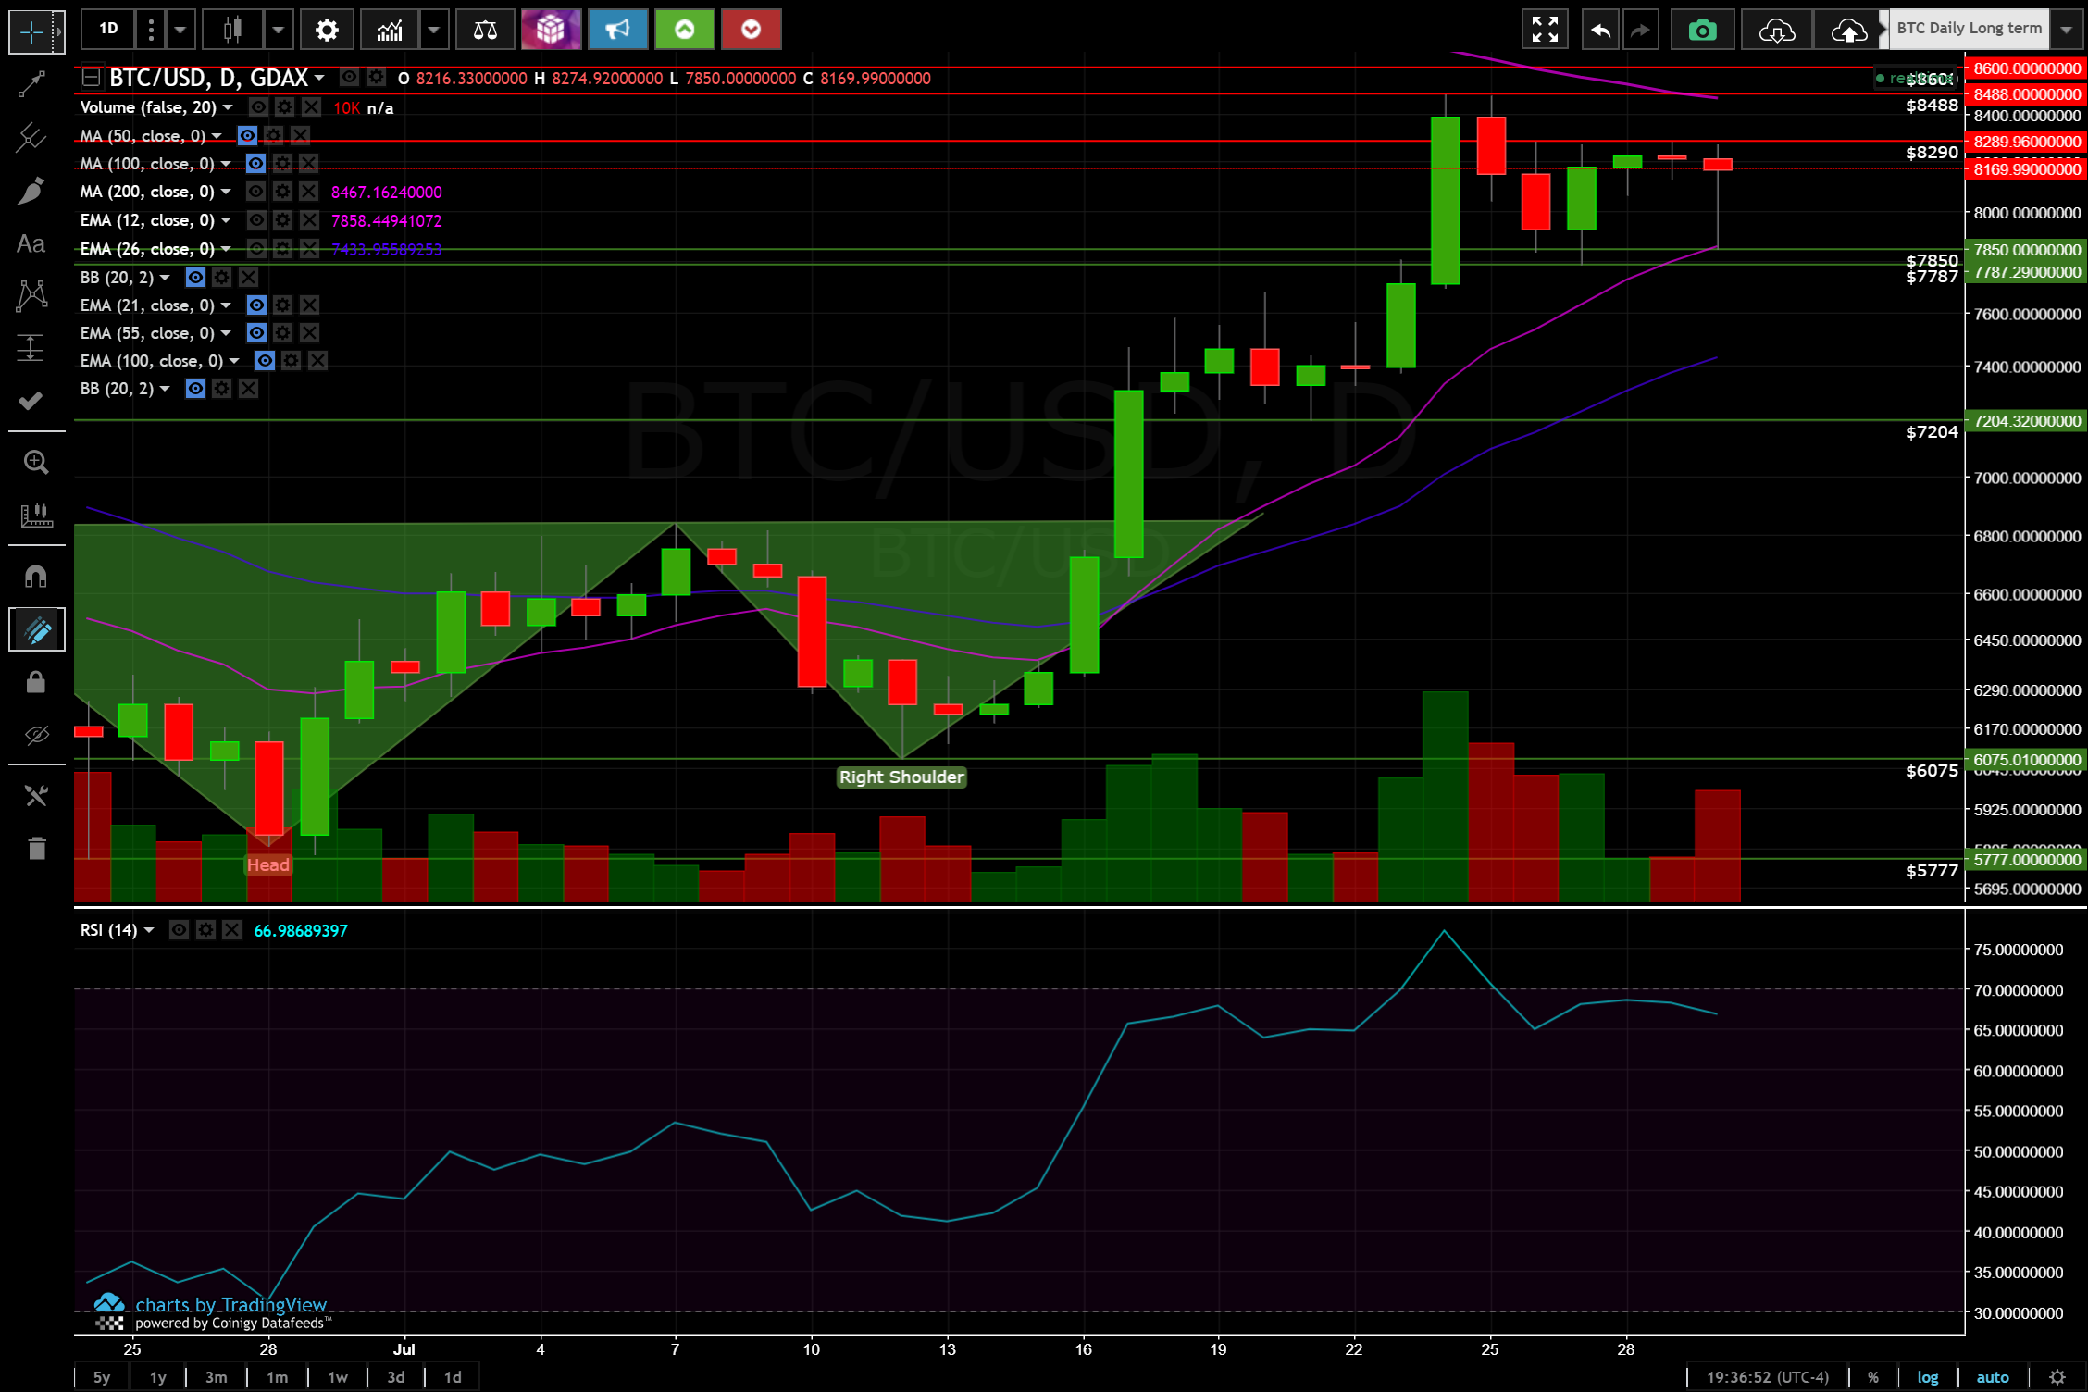The width and height of the screenshot is (2088, 1392).
Task: Open the BTC/USD, D, GDAX symbol dropdown
Action: click(x=319, y=78)
